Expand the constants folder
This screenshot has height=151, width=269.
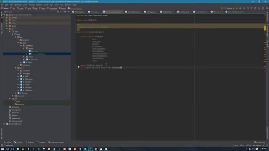coord(18,71)
